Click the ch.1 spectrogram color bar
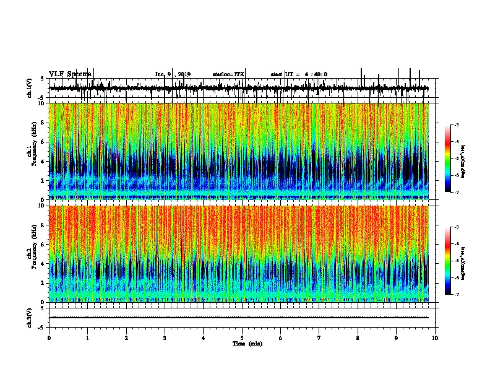 click(447, 159)
